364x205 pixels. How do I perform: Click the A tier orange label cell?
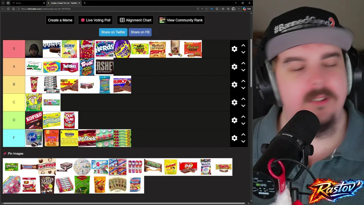click(14, 66)
